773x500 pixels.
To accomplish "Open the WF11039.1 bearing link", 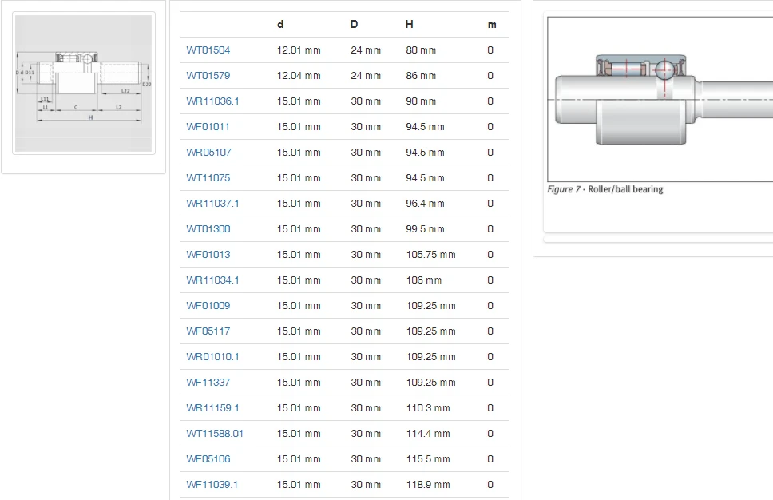I will click(x=212, y=485).
